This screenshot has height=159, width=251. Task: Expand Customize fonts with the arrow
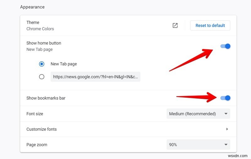[227, 129]
